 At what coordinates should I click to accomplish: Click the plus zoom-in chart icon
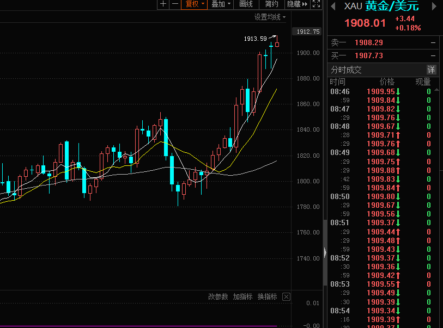[x=163, y=4]
